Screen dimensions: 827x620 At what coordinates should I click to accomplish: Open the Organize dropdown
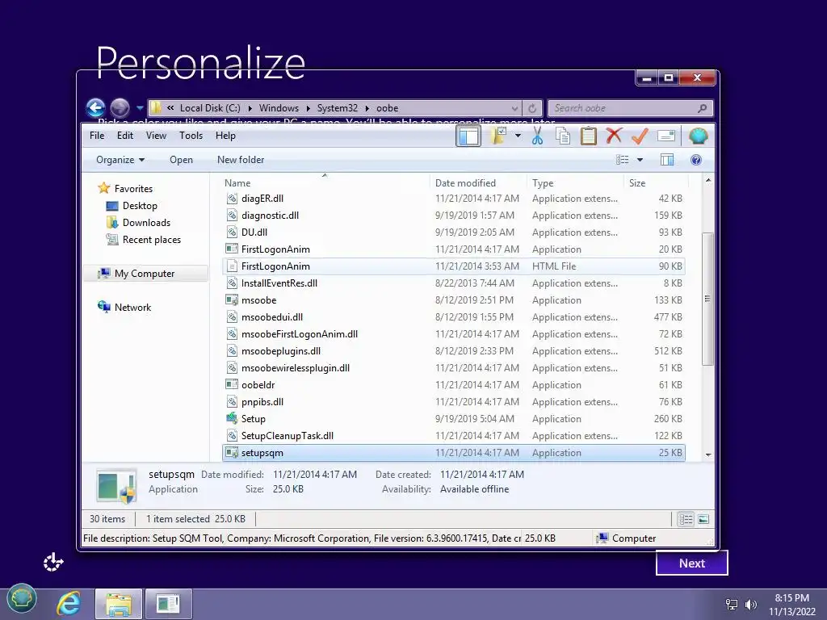[x=120, y=160]
